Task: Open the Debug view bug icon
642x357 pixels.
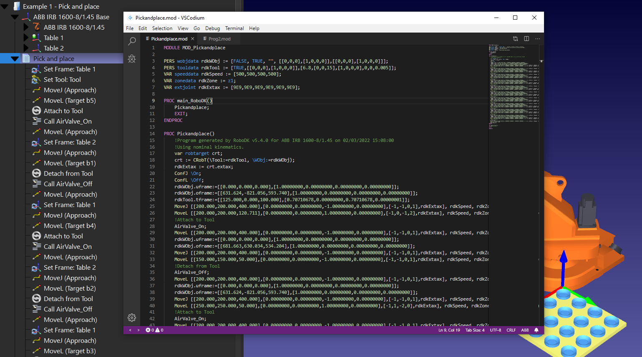Action: click(132, 59)
